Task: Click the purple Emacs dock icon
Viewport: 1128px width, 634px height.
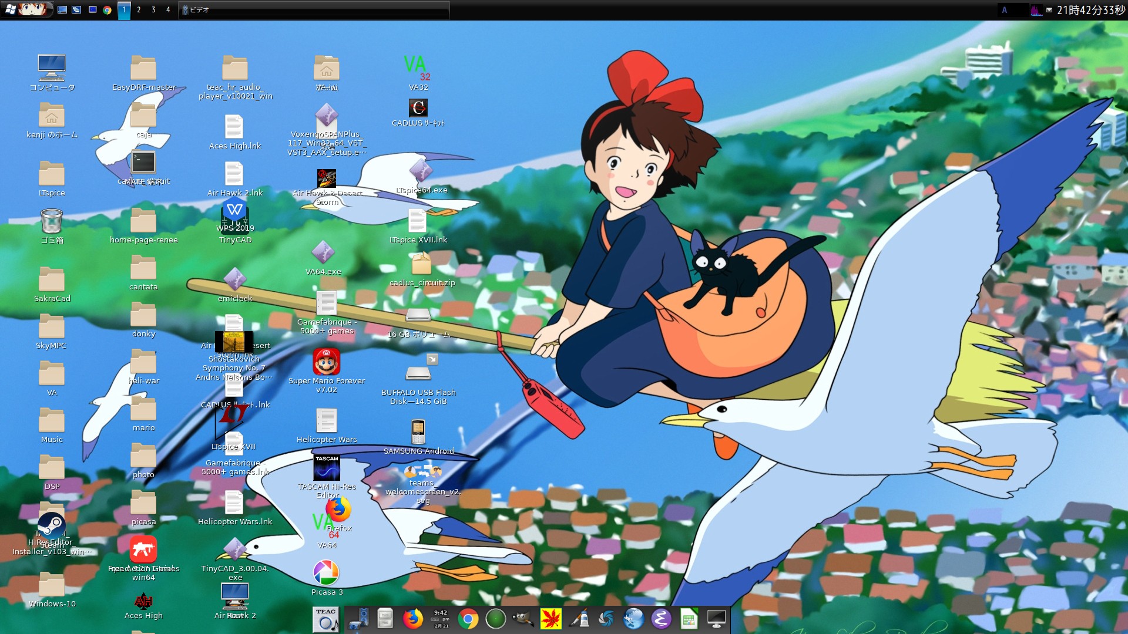Action: pos(662,619)
